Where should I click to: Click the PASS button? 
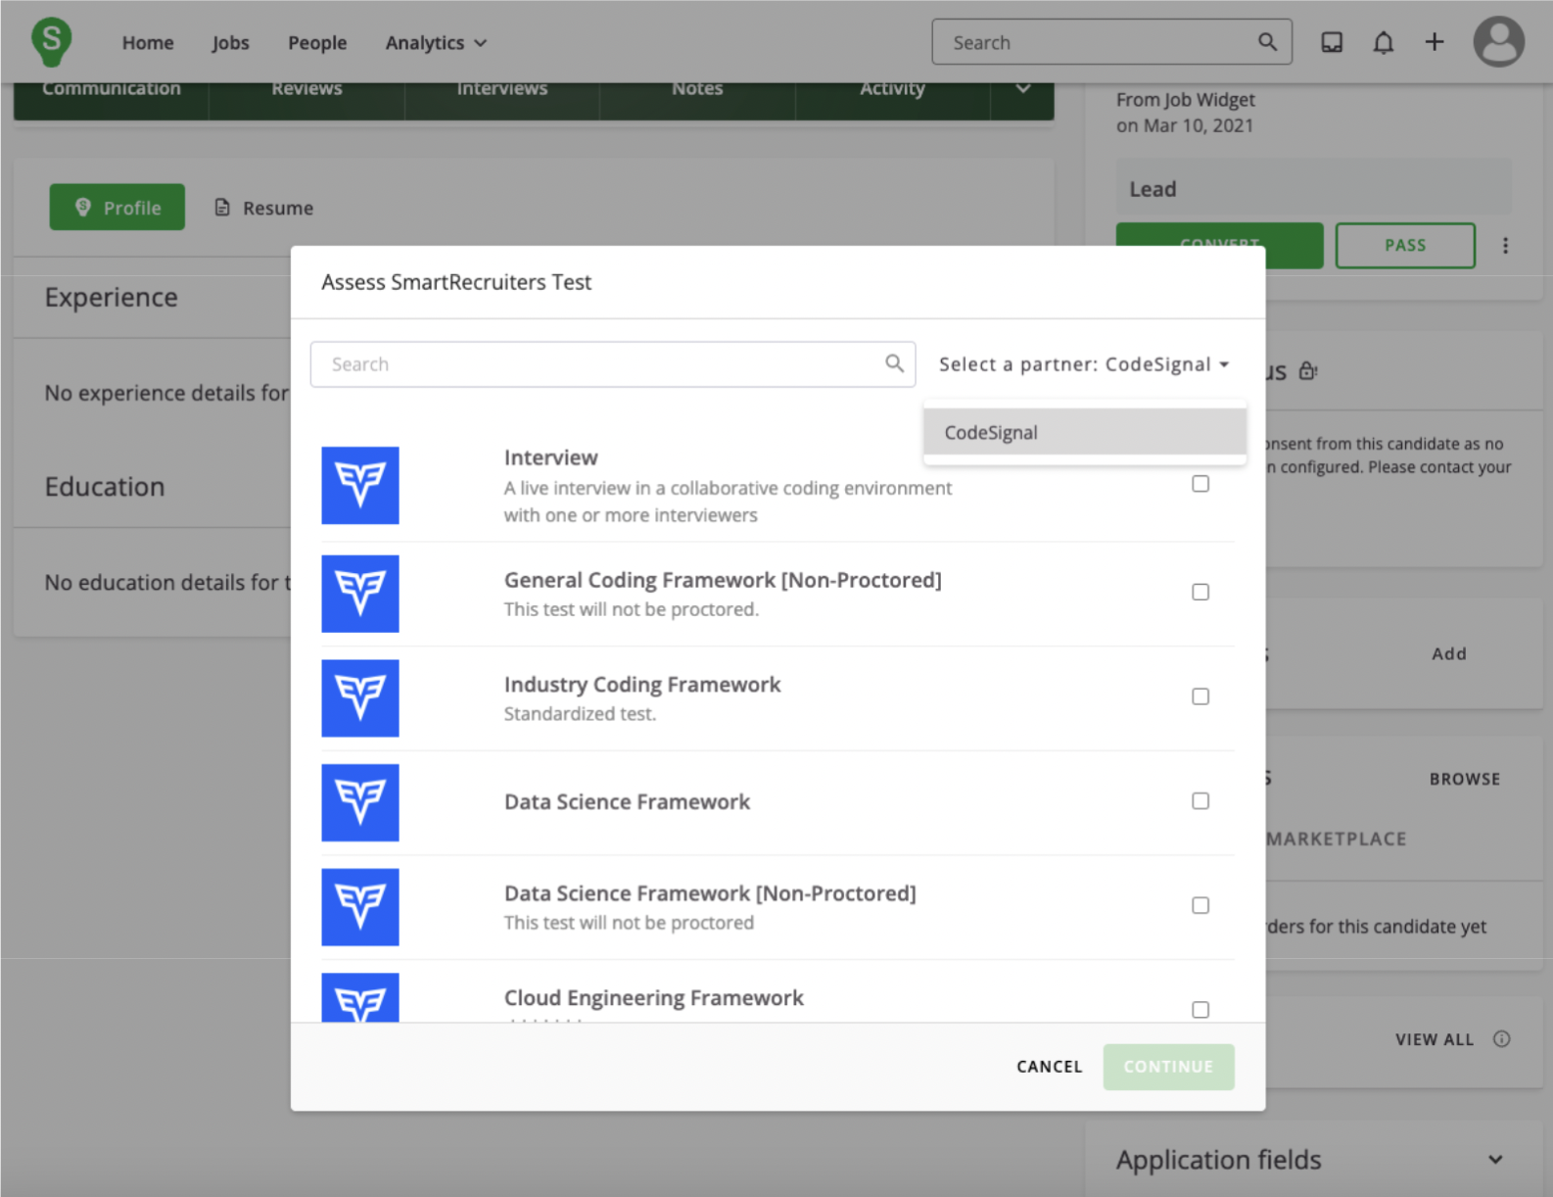pos(1405,246)
